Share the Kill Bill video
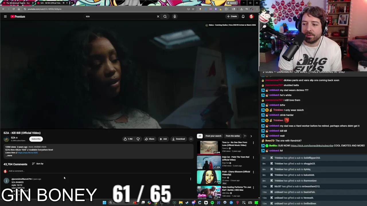Image resolution: width=367 pixels, height=206 pixels. 149,139
